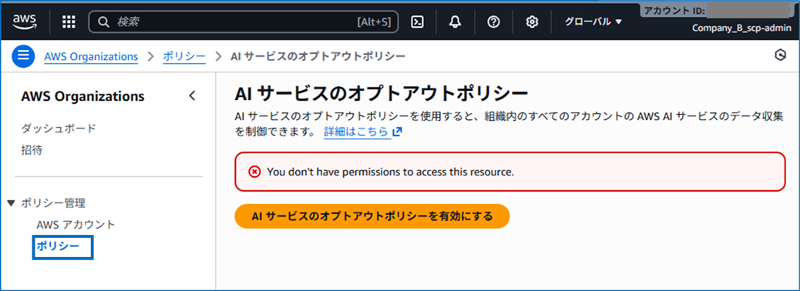
Task: Open AWS アカウント in the sidebar
Action: [76, 225]
